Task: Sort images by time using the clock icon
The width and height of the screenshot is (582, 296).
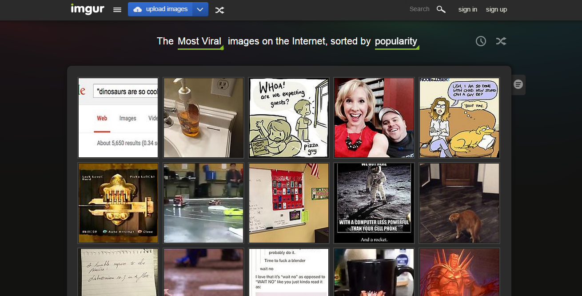Action: click(481, 41)
